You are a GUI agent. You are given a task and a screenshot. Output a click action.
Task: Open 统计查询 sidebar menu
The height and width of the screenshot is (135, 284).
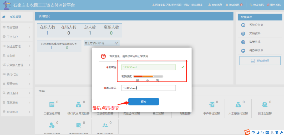(x=17, y=93)
